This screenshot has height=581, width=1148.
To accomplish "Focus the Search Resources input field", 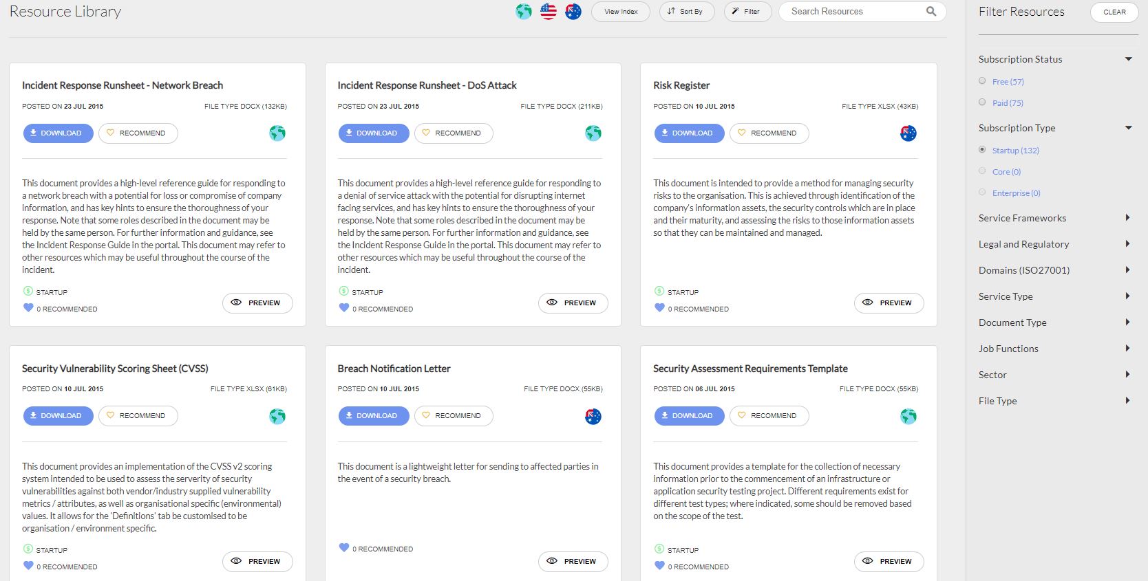I will pos(853,12).
